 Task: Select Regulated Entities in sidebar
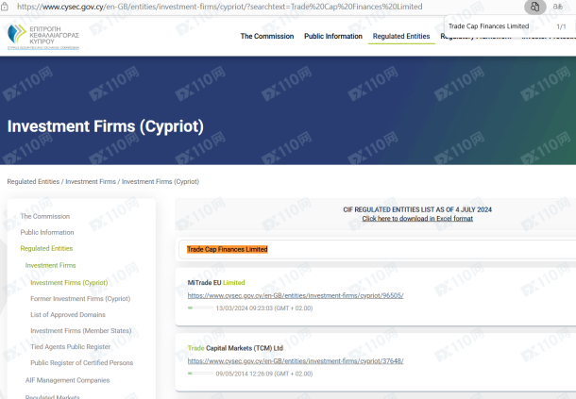click(x=46, y=248)
